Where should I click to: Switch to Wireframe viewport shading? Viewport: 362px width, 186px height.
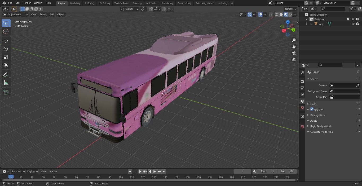click(x=276, y=15)
